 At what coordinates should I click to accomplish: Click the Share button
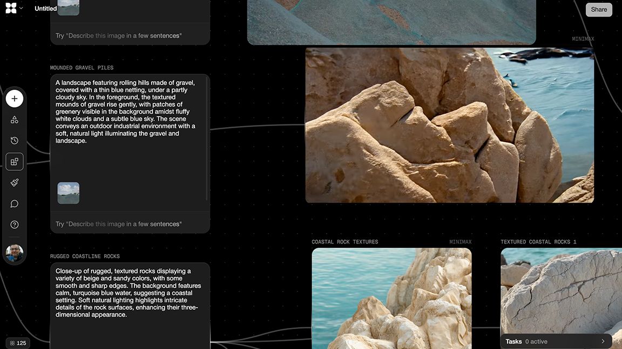pyautogui.click(x=599, y=9)
